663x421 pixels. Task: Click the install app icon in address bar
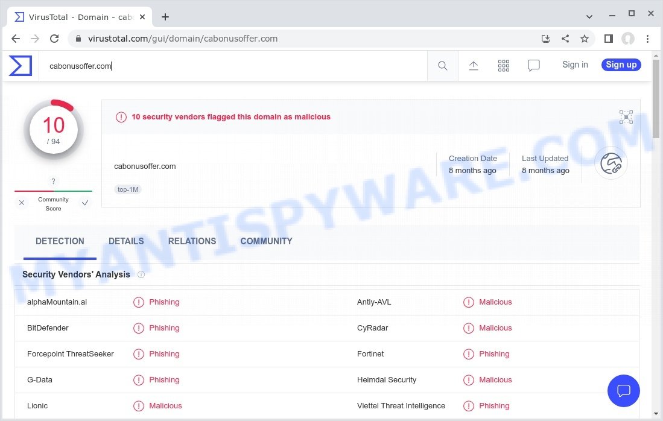pos(546,39)
